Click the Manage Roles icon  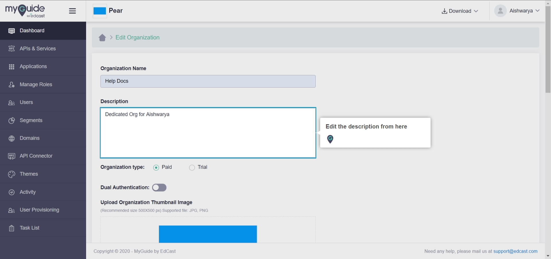coord(11,85)
